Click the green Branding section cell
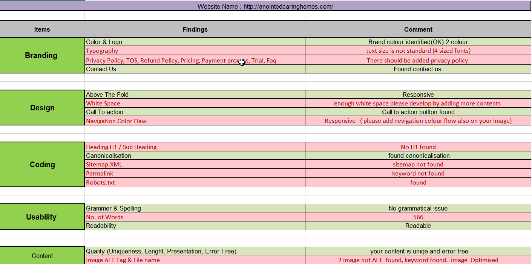This screenshot has width=532, height=264. pyautogui.click(x=42, y=55)
